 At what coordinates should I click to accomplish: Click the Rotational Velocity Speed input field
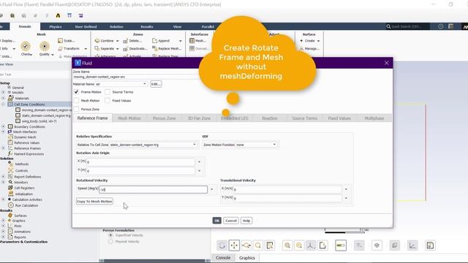[153, 189]
